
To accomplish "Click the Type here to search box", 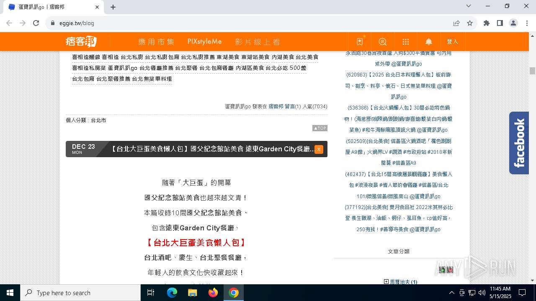I will click(80, 293).
